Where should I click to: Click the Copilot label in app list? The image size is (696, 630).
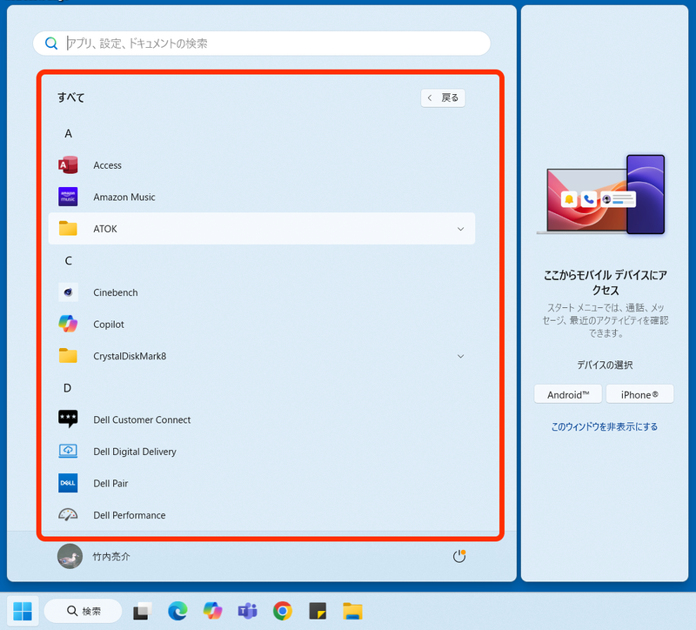click(109, 325)
